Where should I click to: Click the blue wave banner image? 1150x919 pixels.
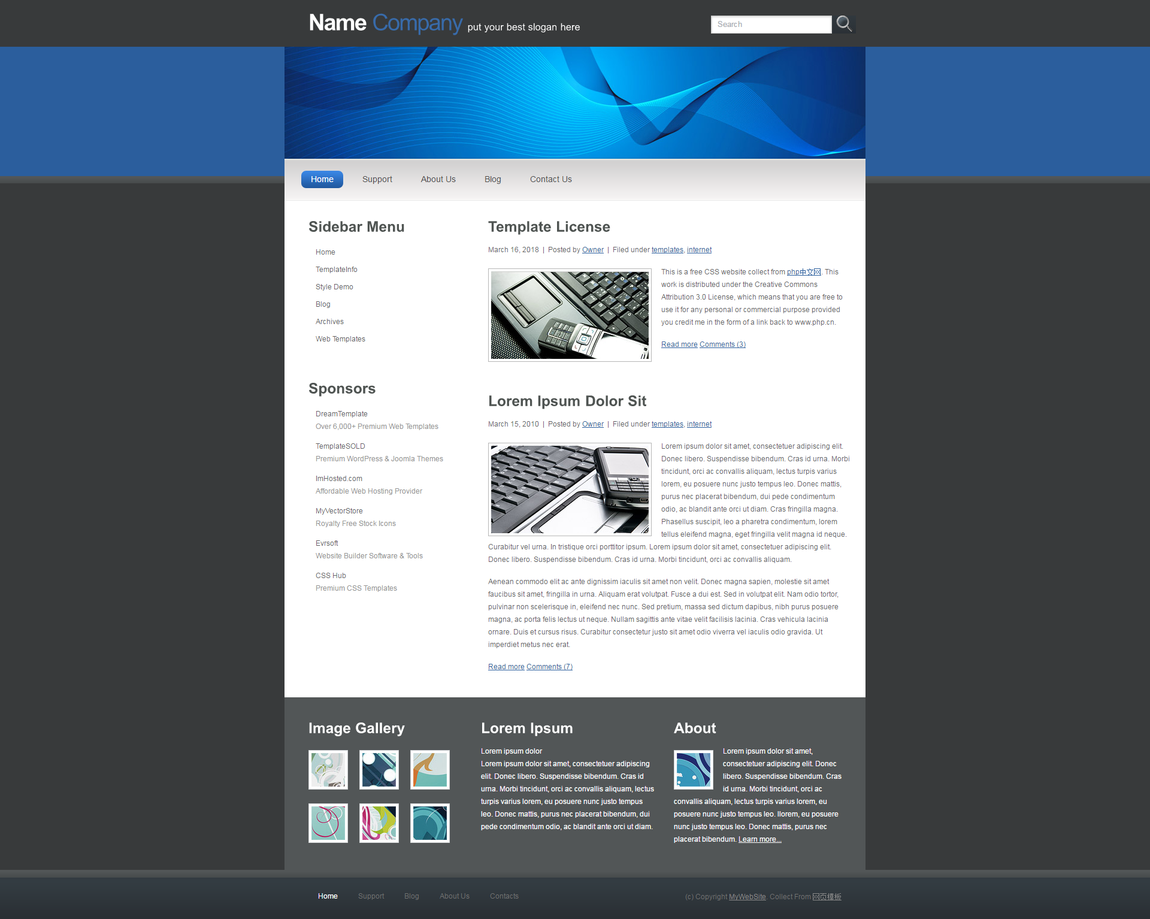(575, 102)
